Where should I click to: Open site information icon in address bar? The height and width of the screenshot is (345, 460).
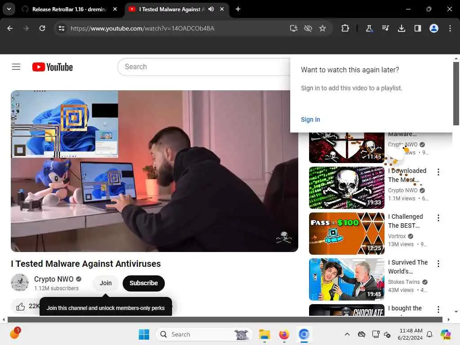point(61,28)
